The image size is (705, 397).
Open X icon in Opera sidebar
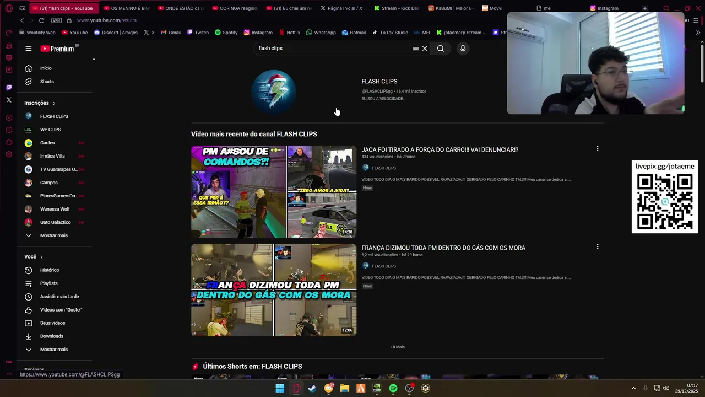tap(9, 100)
